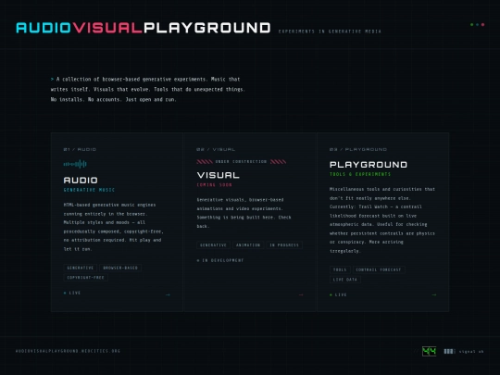500x375 pixels.
Task: Click the ANIMATION tag
Action: click(248, 245)
